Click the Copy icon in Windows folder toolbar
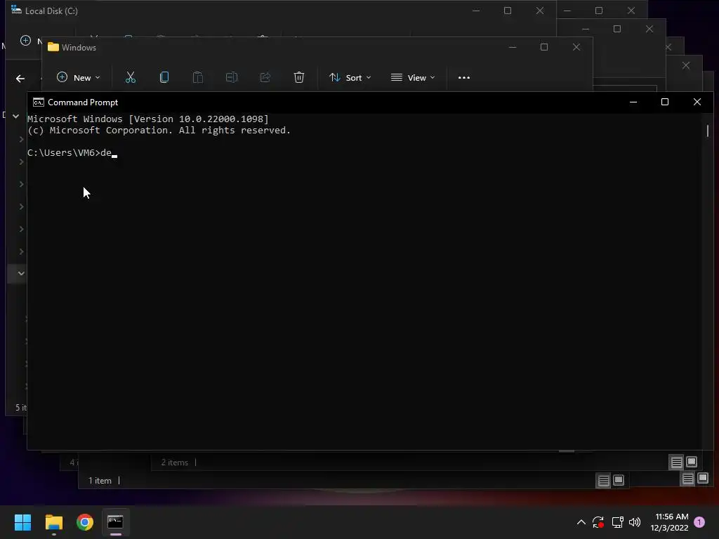Viewport: 719px width, 539px height. (x=164, y=77)
